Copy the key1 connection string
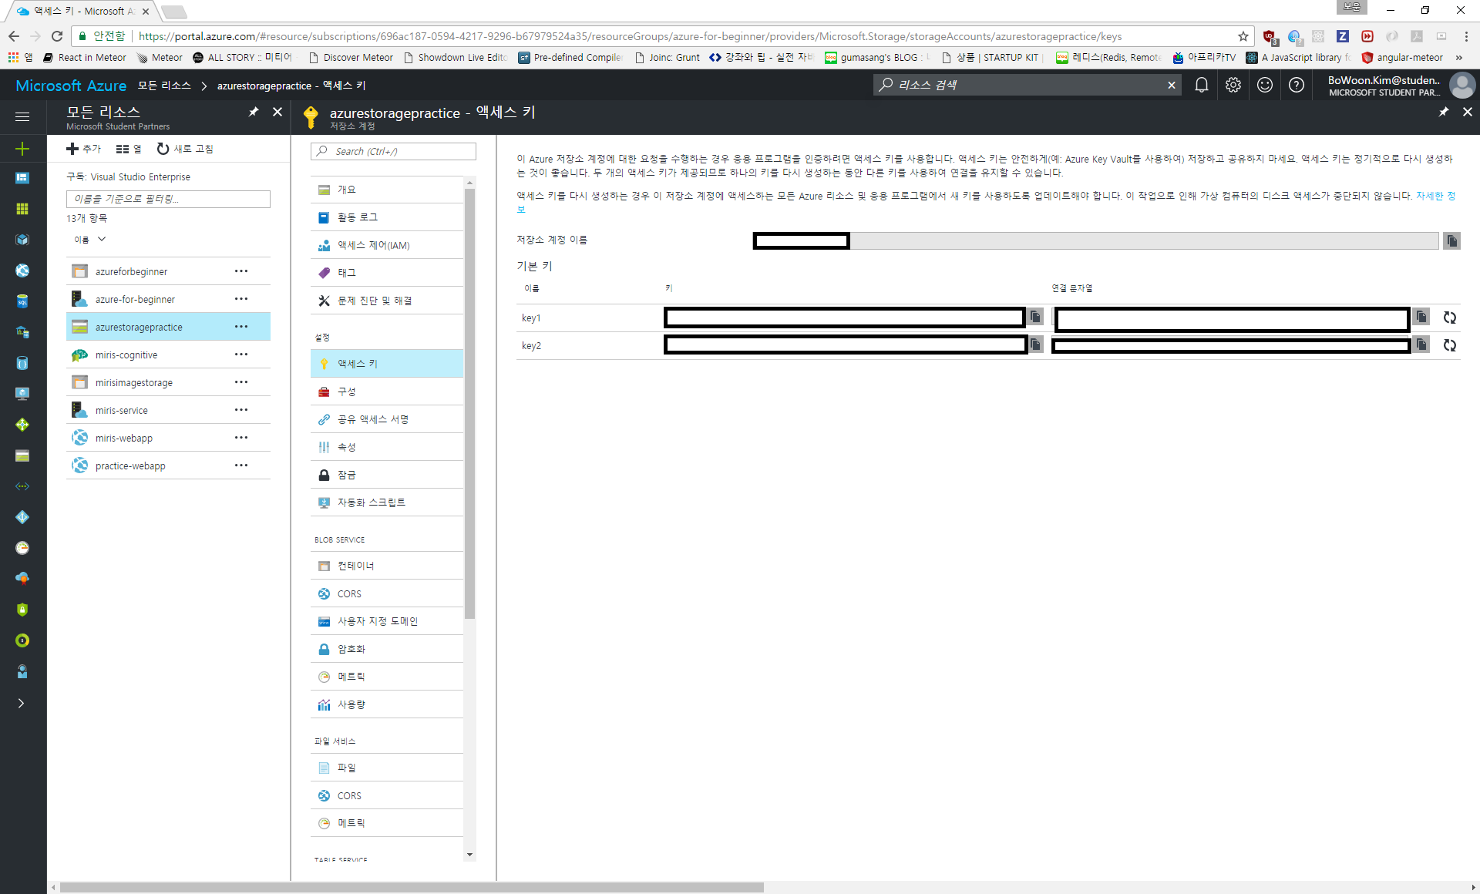Screen dimensions: 1480x894 click(x=1421, y=317)
